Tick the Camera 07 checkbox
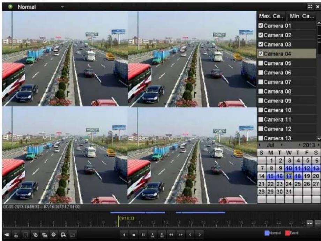 click(261, 82)
